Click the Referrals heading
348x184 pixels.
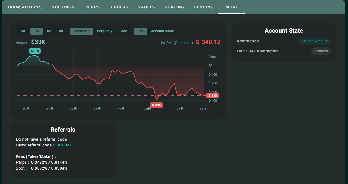63,130
